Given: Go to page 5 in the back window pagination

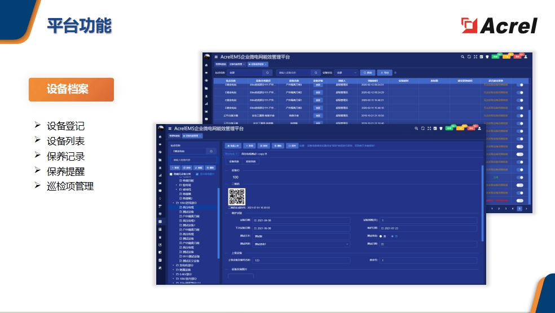Looking at the screenshot, I should [x=519, y=209].
